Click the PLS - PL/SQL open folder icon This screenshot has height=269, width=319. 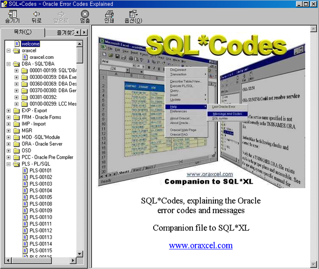(16, 164)
